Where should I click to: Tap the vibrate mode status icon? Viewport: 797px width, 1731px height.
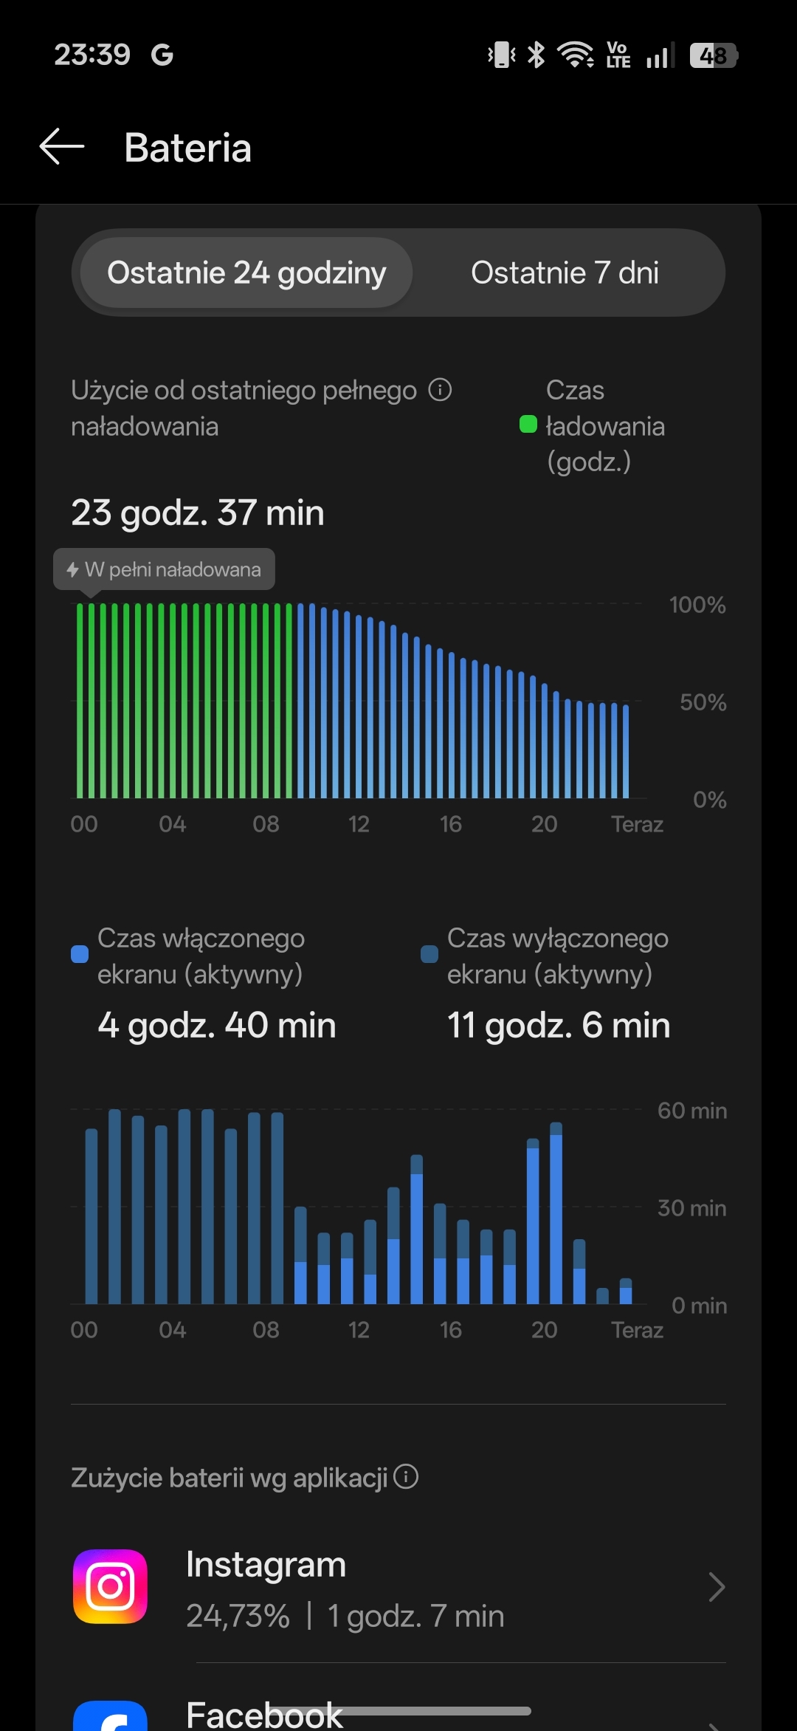click(x=502, y=55)
